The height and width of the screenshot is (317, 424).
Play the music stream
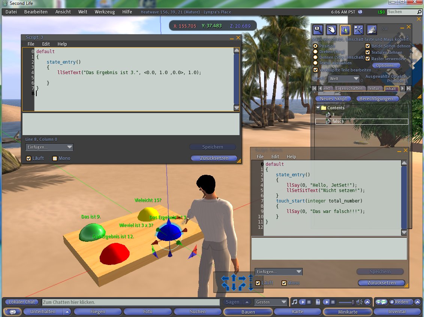point(303,302)
